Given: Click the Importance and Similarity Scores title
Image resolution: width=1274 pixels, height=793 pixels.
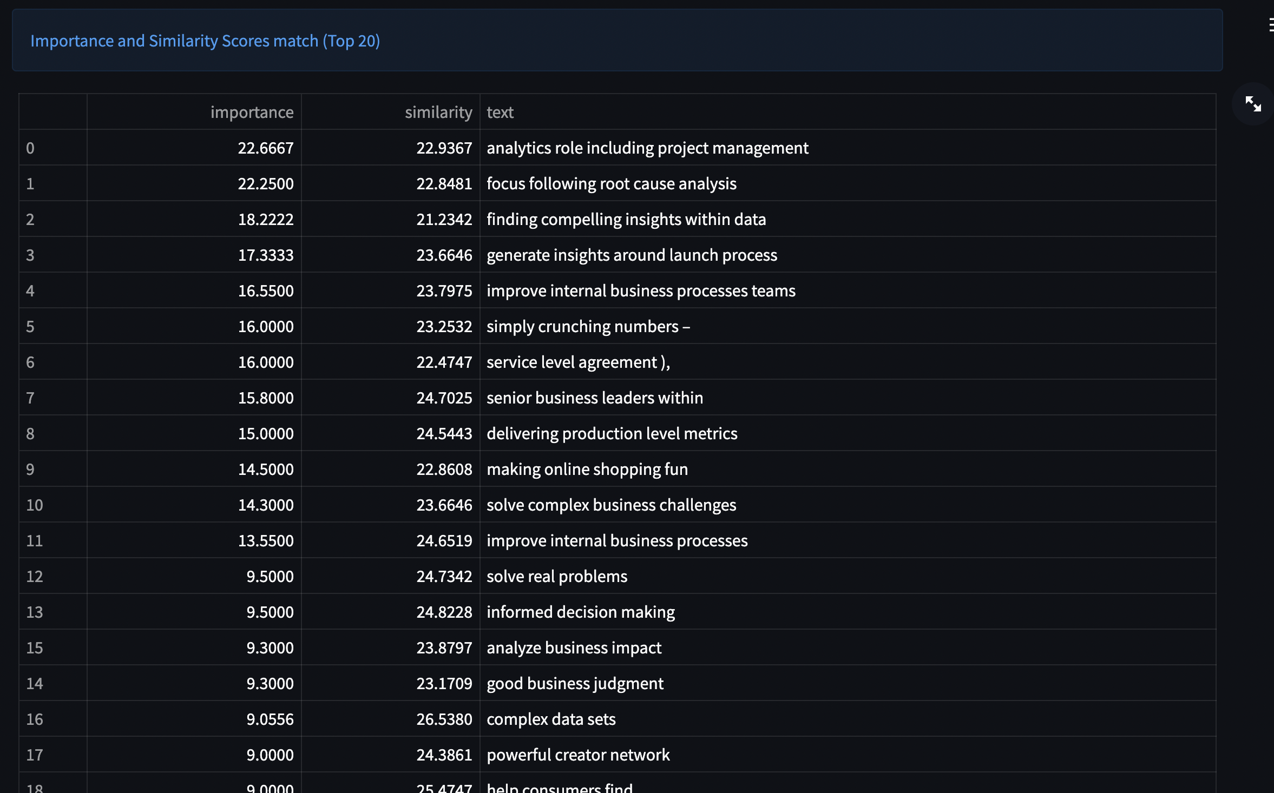Looking at the screenshot, I should click(x=205, y=41).
